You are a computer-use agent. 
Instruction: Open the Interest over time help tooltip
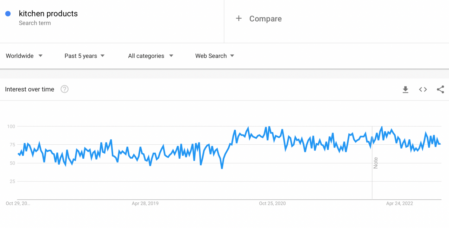pyautogui.click(x=65, y=89)
